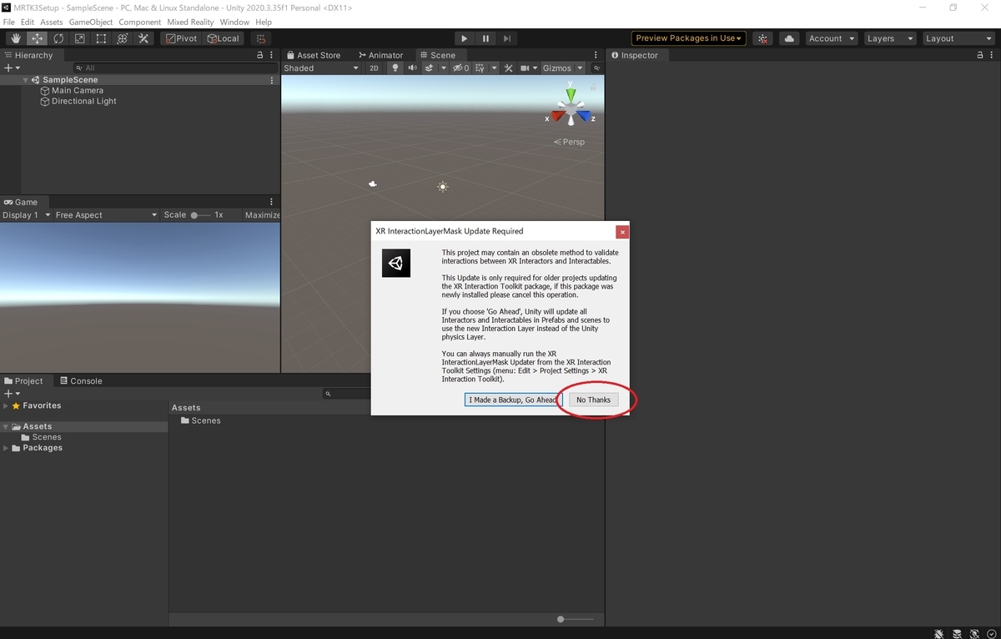Image resolution: width=1001 pixels, height=639 pixels.
Task: Open the Mixed Reality menu
Action: click(x=190, y=22)
